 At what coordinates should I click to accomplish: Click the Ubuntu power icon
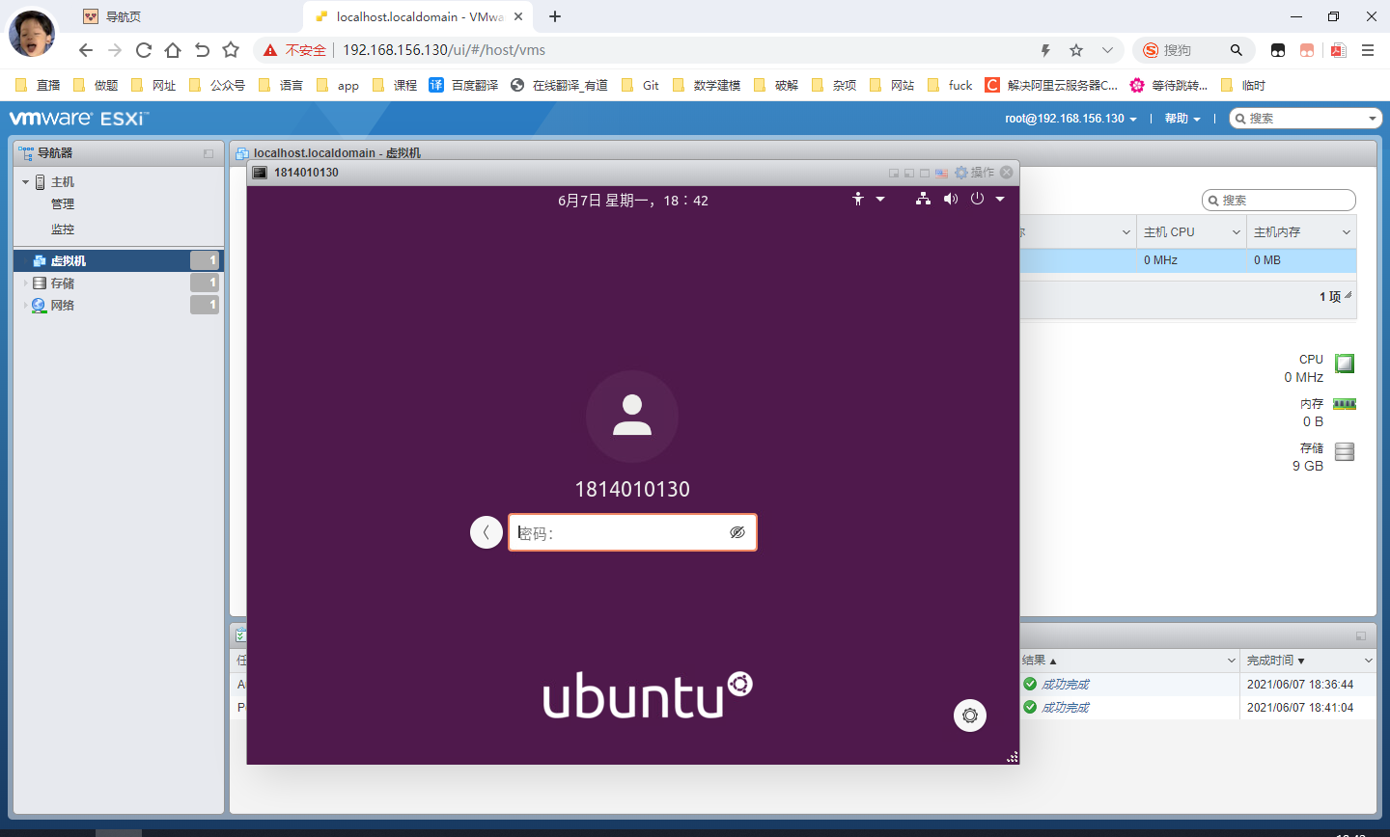977,199
